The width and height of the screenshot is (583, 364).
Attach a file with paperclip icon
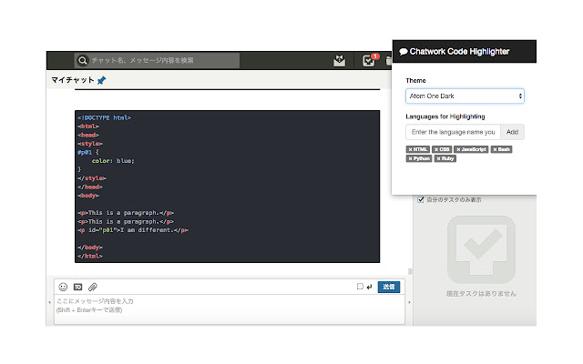click(x=93, y=287)
